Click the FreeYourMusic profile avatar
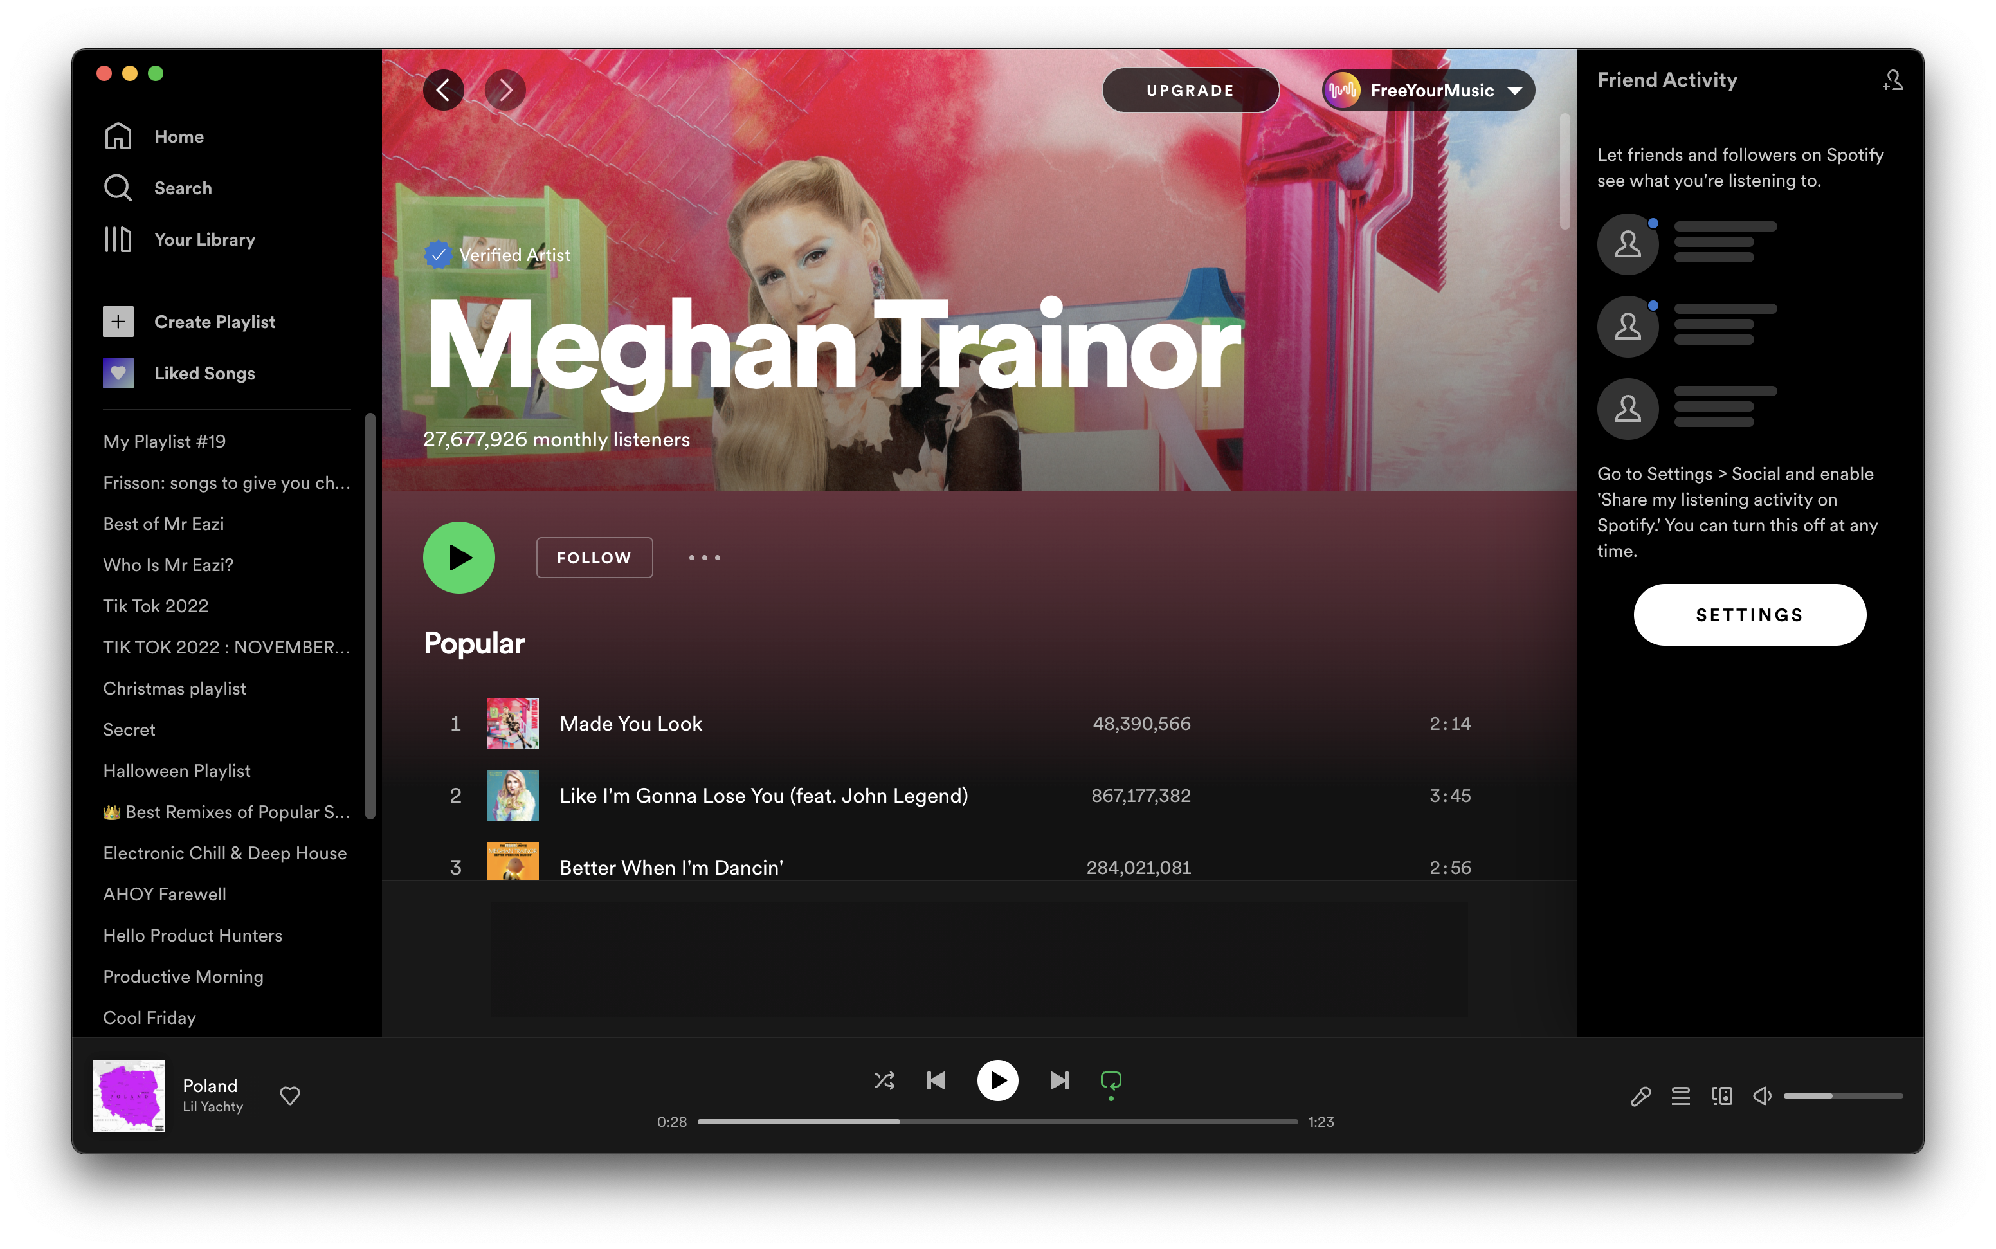Viewport: 1996px width, 1249px height. click(x=1343, y=90)
